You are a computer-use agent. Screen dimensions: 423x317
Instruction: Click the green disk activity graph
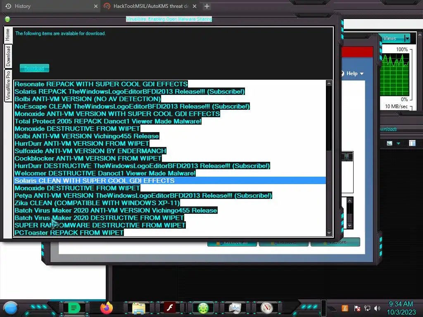[x=394, y=74]
